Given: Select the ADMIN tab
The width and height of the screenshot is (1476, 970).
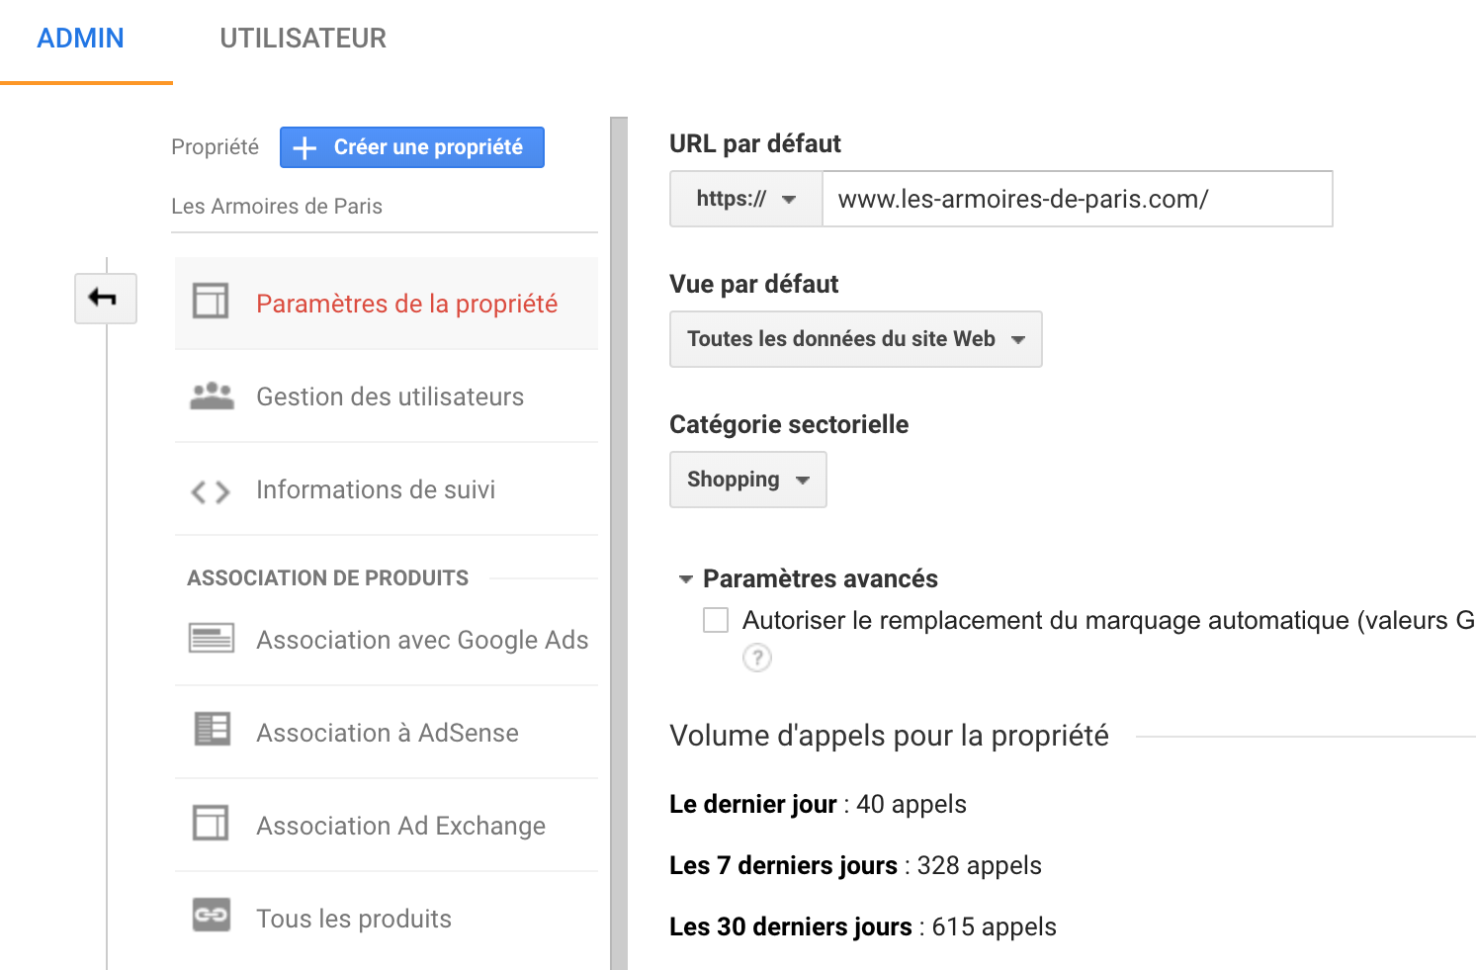Looking at the screenshot, I should click(x=81, y=39).
